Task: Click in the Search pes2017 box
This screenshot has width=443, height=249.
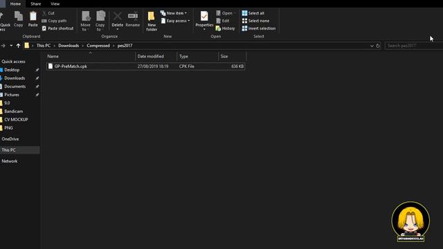Action: pyautogui.click(x=414, y=46)
